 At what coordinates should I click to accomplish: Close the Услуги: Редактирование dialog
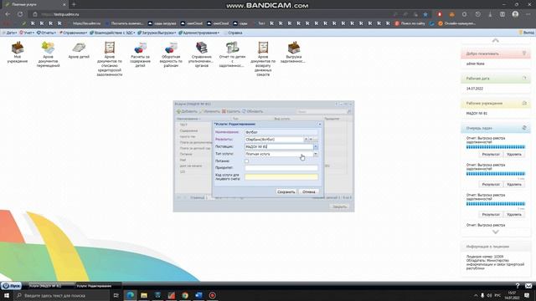(320, 124)
